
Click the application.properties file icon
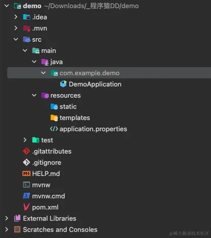[54, 129]
